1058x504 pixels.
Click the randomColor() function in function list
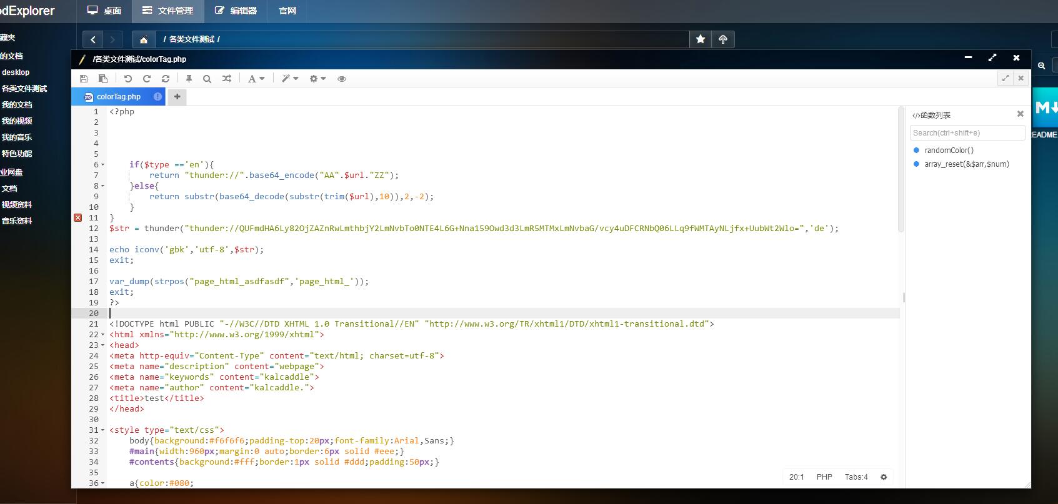(x=949, y=151)
